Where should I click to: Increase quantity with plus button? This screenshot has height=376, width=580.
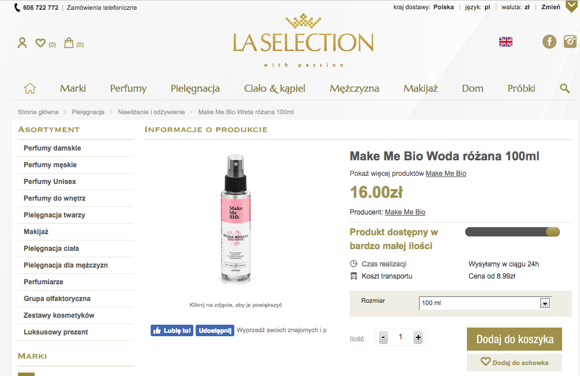click(418, 337)
